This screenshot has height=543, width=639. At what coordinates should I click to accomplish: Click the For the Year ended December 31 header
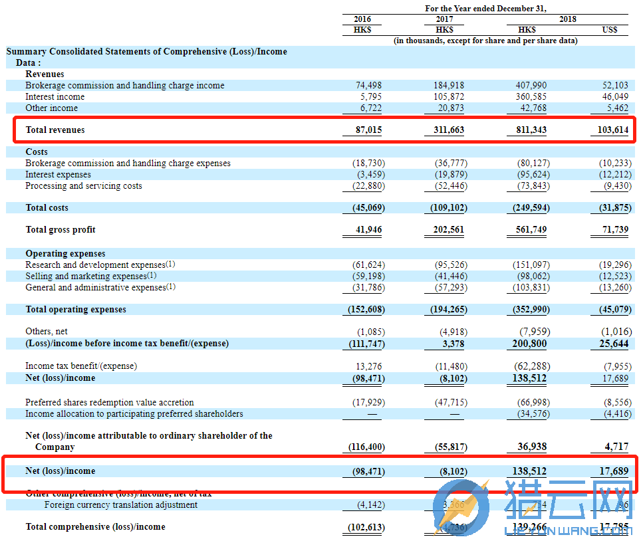[x=485, y=9]
